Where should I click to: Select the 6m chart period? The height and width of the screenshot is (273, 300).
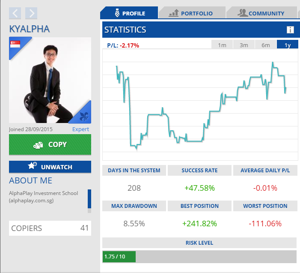coord(266,45)
